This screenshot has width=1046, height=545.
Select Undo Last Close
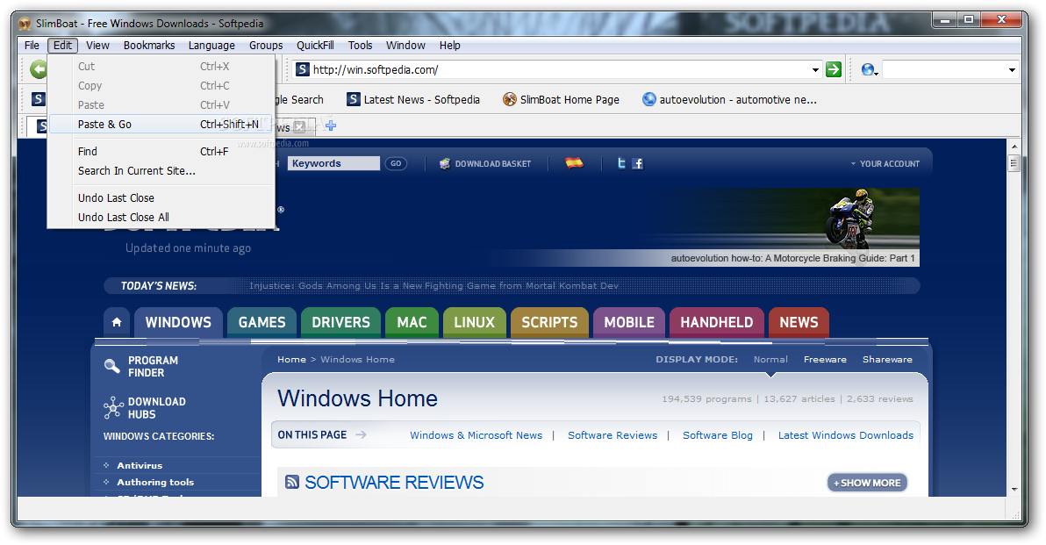[x=161, y=198]
